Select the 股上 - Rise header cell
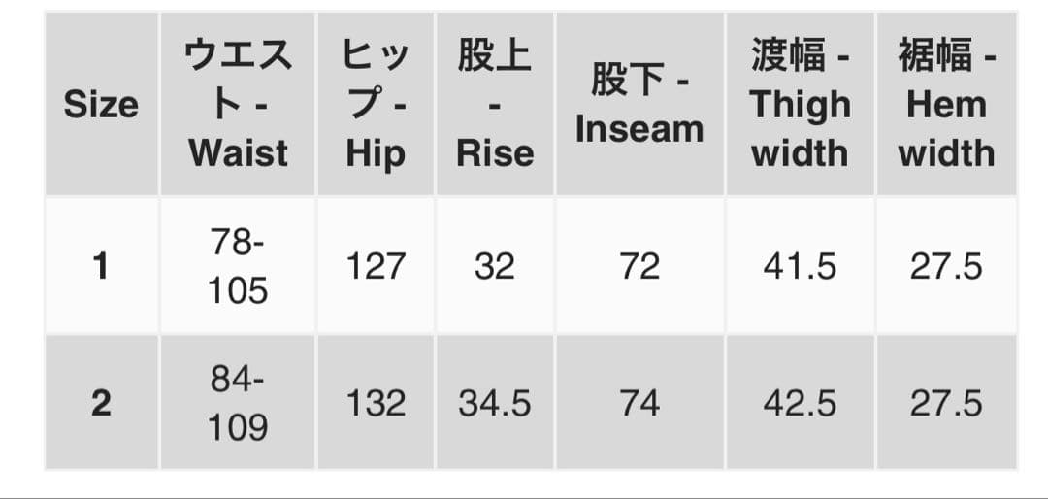This screenshot has height=499, width=1048. click(495, 105)
